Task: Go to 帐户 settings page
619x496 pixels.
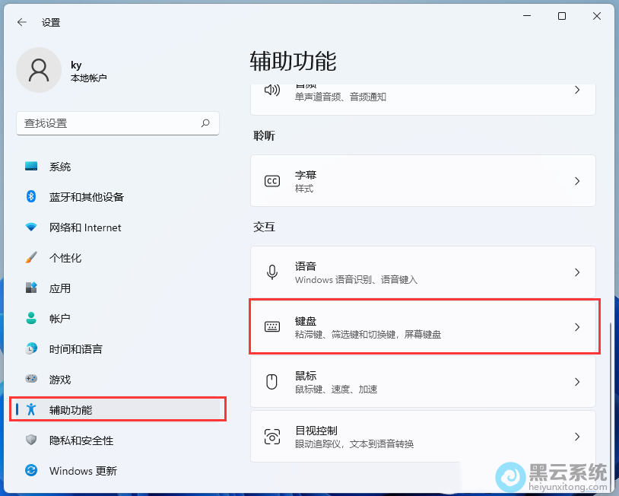Action: tap(60, 319)
